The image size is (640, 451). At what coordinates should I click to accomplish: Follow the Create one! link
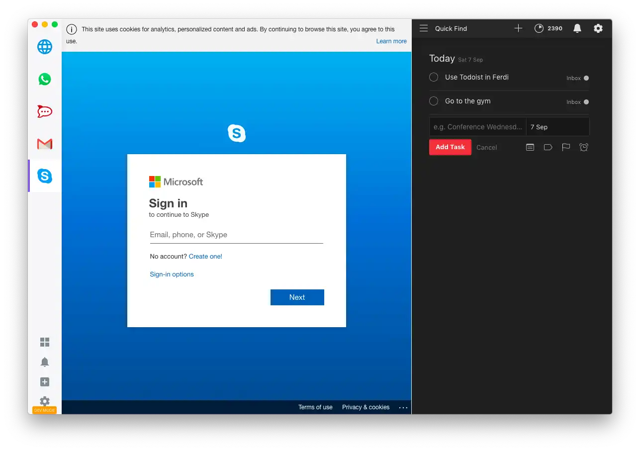click(205, 257)
